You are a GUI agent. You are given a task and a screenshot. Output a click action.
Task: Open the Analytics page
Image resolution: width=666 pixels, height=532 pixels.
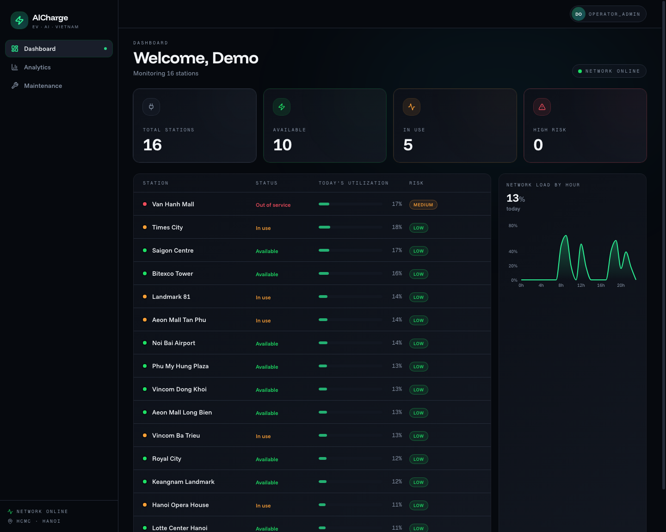[59, 67]
